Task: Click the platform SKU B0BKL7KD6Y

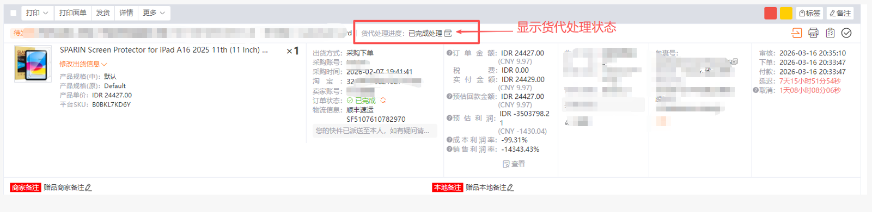Action: [x=111, y=104]
